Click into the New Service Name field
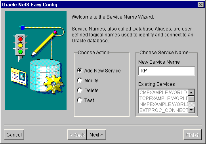 coord(167,71)
